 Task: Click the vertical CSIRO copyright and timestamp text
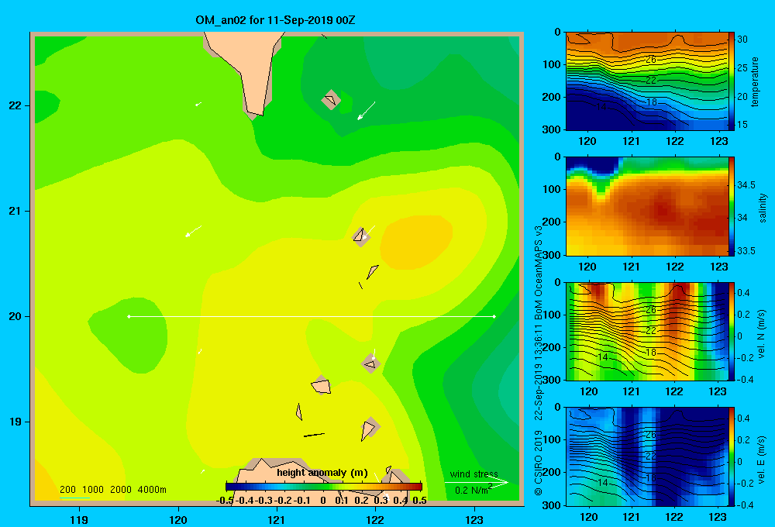(539, 360)
